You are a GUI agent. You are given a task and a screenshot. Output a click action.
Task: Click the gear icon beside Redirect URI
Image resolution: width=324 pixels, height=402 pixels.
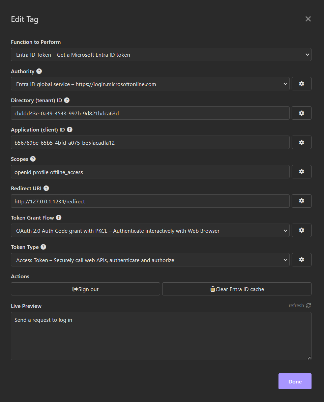[301, 201]
